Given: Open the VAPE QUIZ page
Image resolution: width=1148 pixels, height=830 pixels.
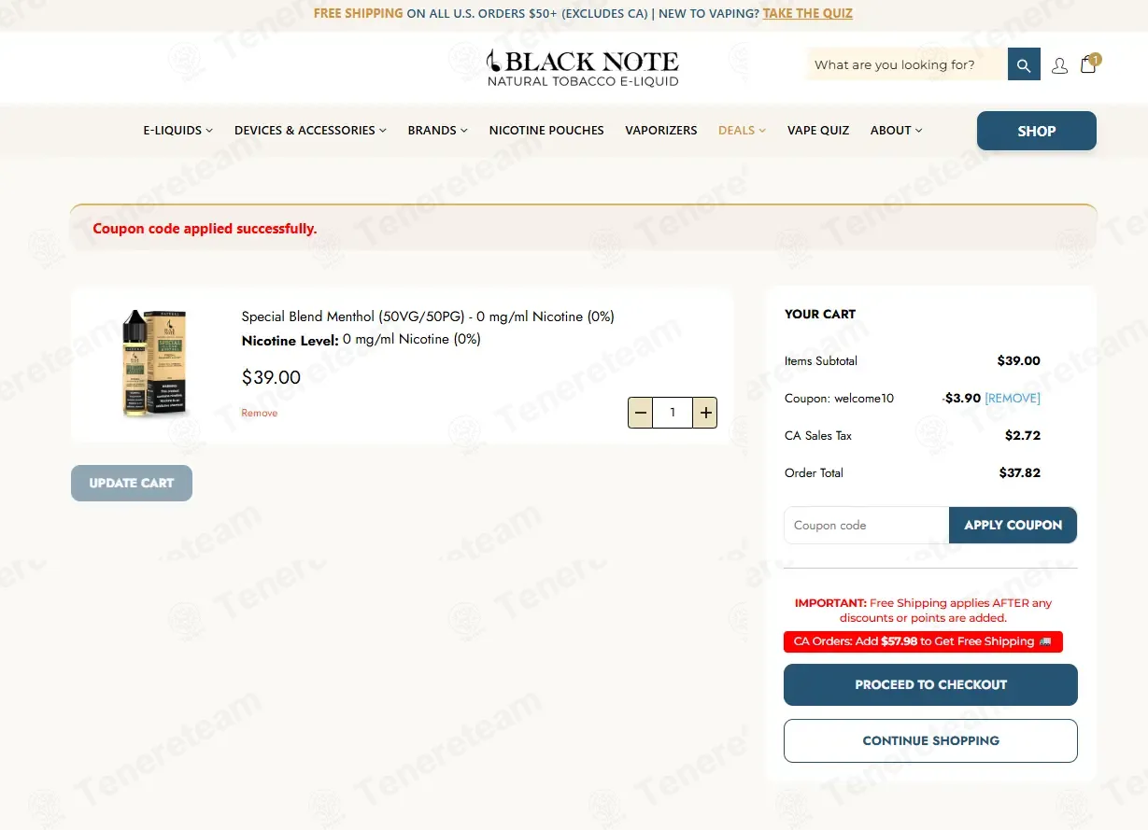Looking at the screenshot, I should pyautogui.click(x=818, y=131).
